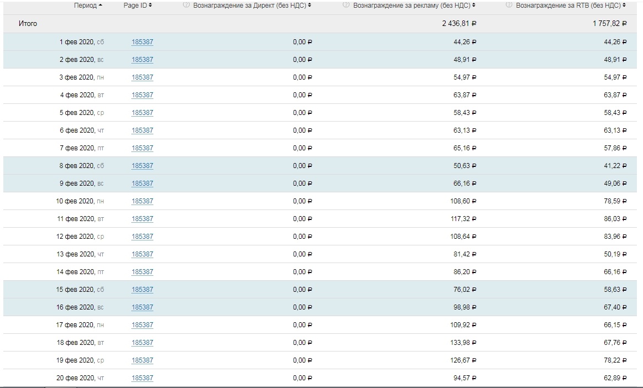Open Page ID 185387 link for 19 фев 2020
Screen dimensions: 643x388
pos(142,360)
